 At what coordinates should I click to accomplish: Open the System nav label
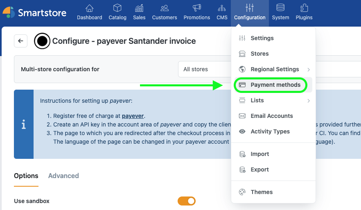click(280, 18)
